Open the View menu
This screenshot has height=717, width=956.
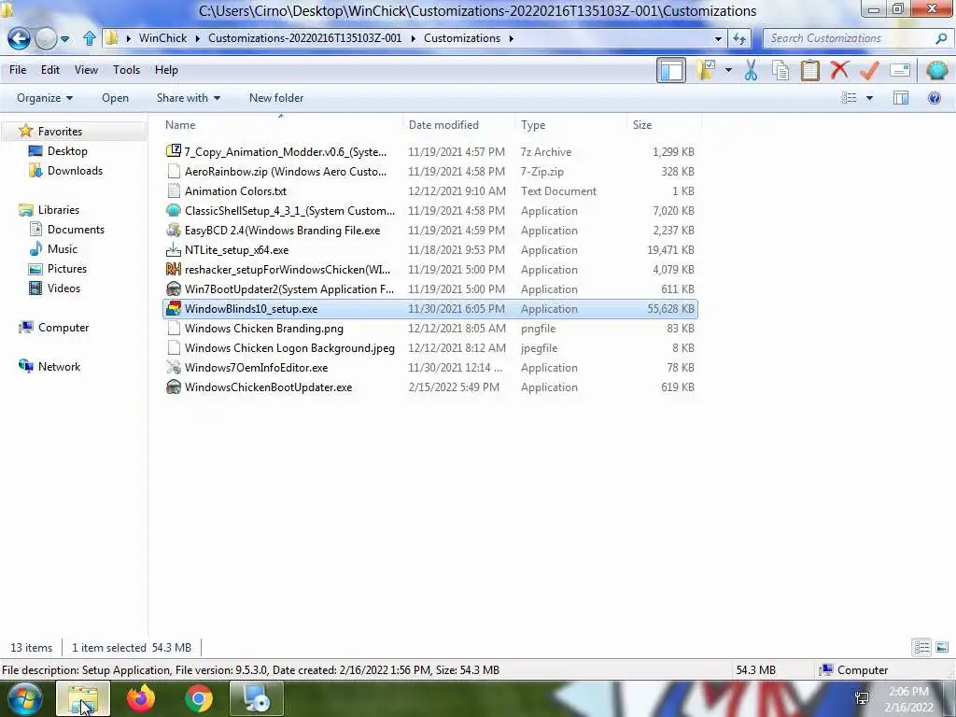pos(86,70)
